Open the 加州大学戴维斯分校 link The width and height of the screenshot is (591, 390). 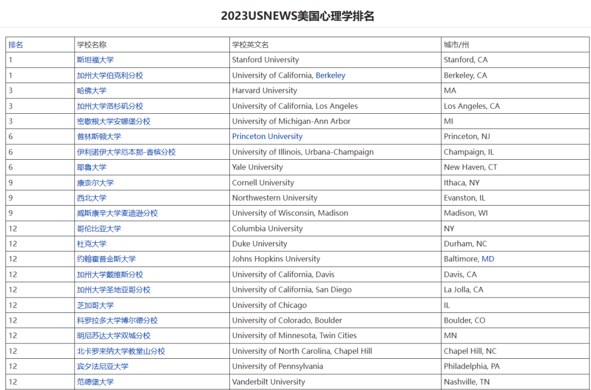(110, 275)
